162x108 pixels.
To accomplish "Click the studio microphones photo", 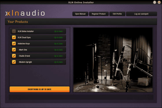I will click(113, 60).
